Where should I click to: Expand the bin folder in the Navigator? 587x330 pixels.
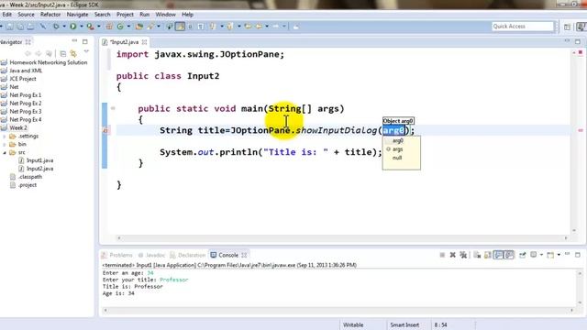tap(5, 145)
